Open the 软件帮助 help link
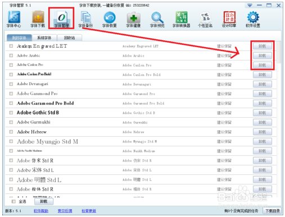Screen dimensions: 285x217 pos(41,211)
